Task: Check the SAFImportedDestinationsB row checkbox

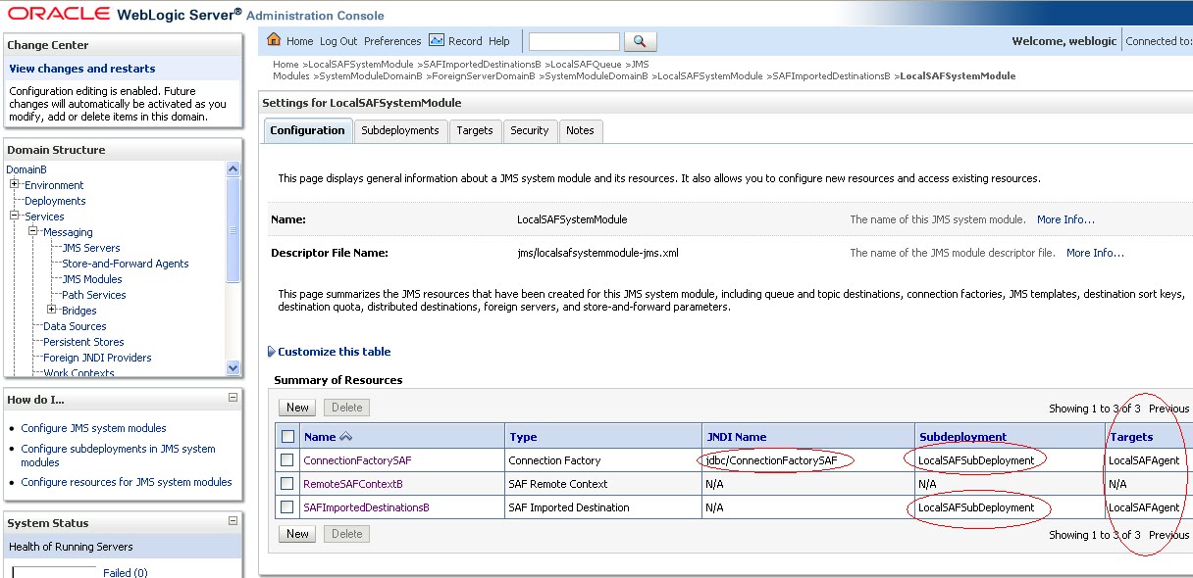Action: coord(287,507)
